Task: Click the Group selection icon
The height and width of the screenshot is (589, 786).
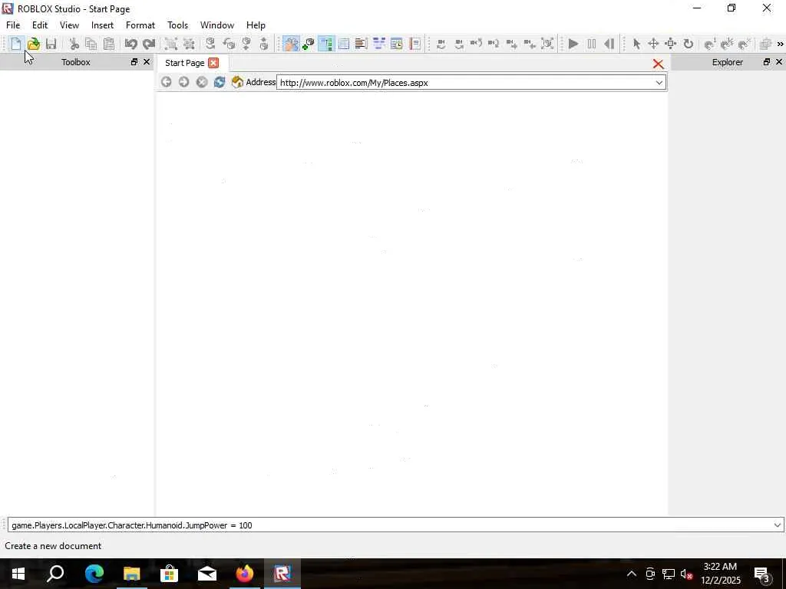Action: 171,44
